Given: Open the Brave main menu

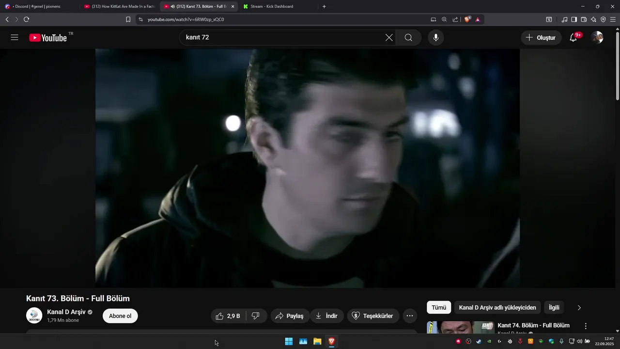Looking at the screenshot, I should pyautogui.click(x=613, y=19).
